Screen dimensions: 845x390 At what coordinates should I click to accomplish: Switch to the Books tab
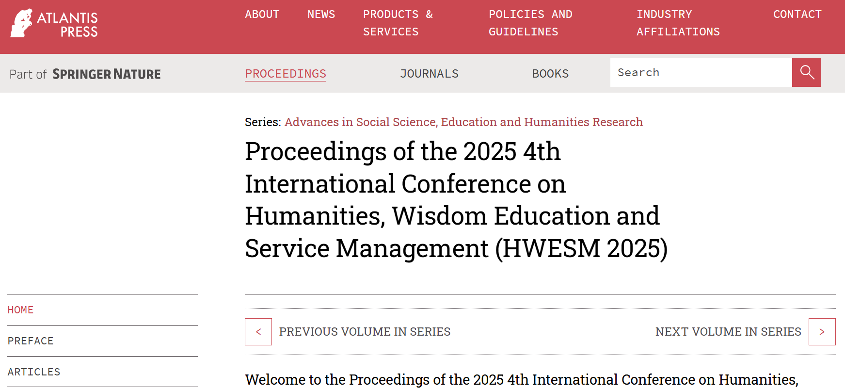click(x=550, y=74)
